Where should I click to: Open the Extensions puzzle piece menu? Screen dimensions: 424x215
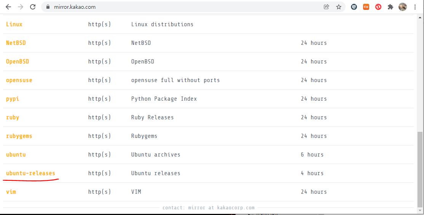coord(391,7)
